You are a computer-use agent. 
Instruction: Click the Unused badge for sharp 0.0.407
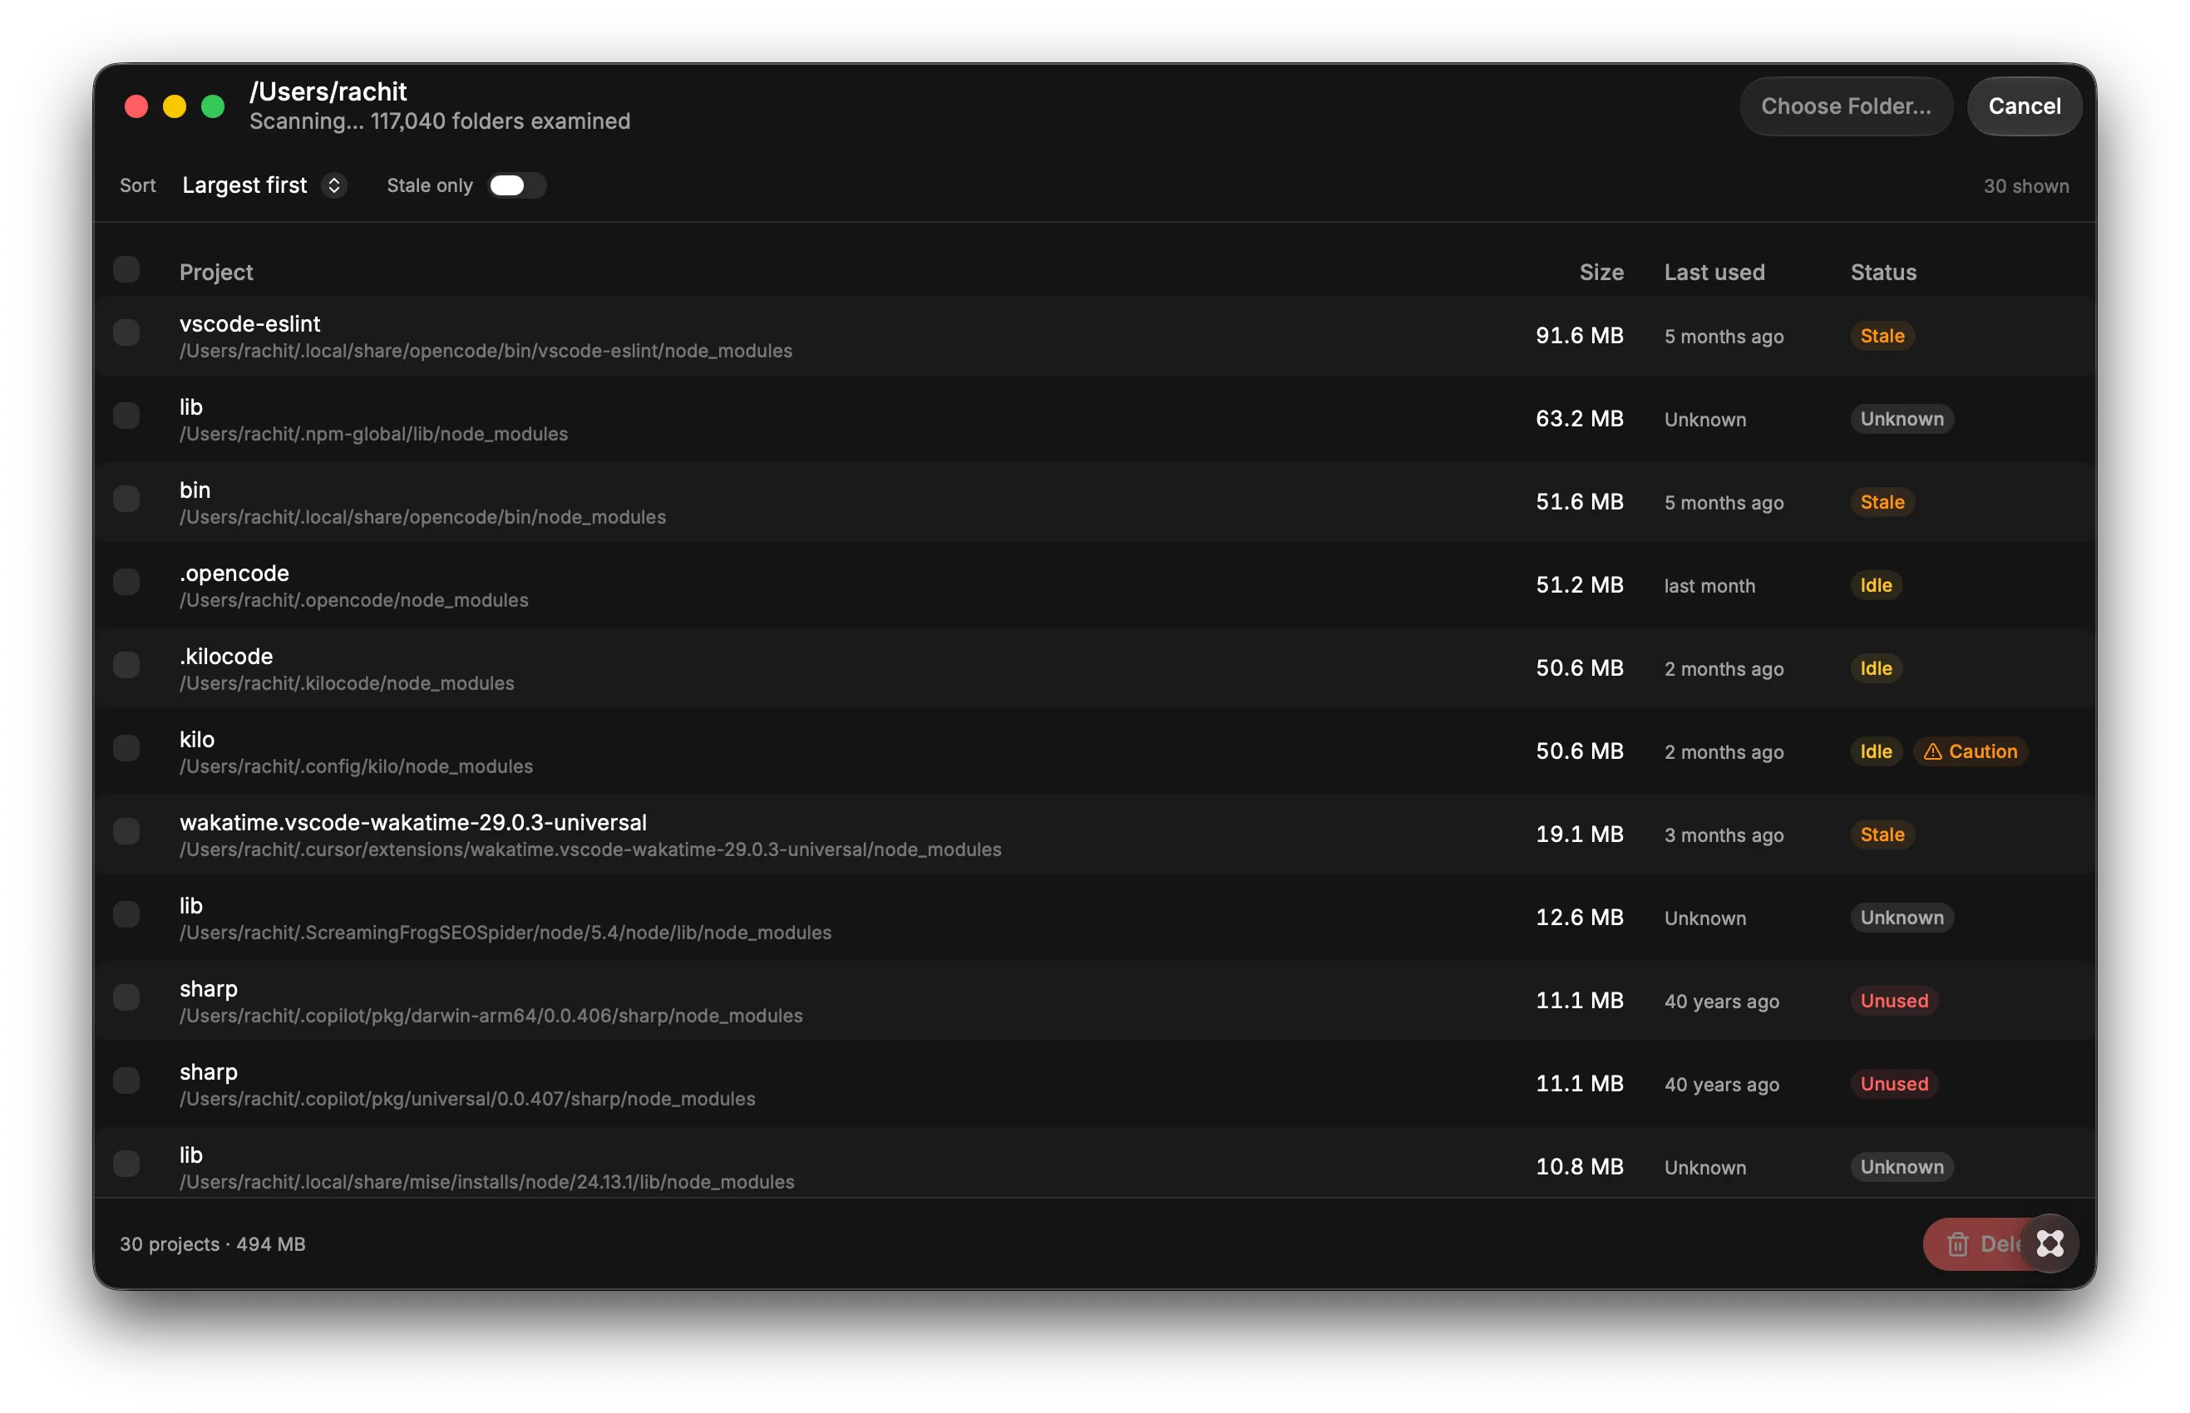[x=1893, y=1084]
